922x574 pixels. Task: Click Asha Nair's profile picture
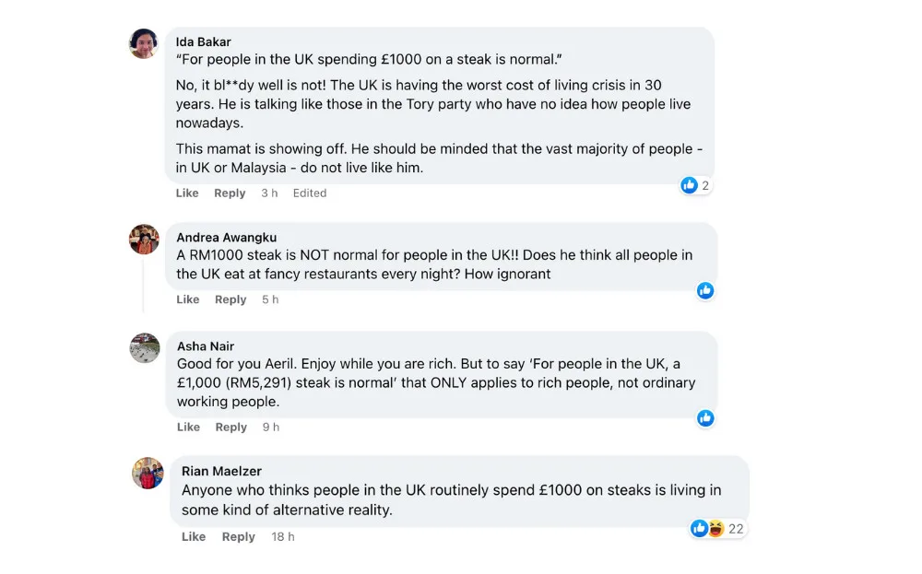coord(145,347)
